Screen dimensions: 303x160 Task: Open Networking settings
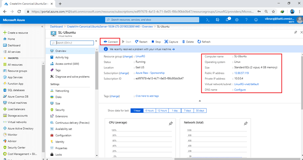(x=59, y=91)
